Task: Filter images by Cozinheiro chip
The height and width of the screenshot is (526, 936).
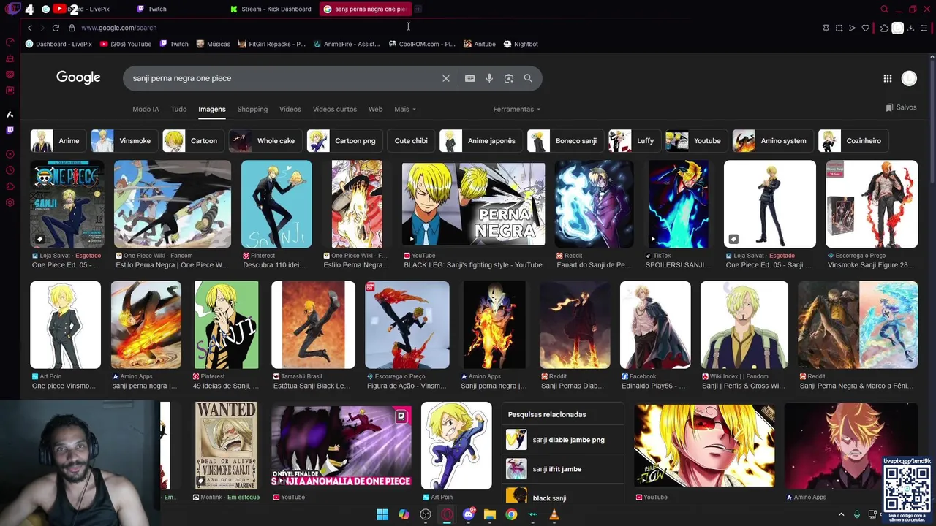Action: click(853, 140)
